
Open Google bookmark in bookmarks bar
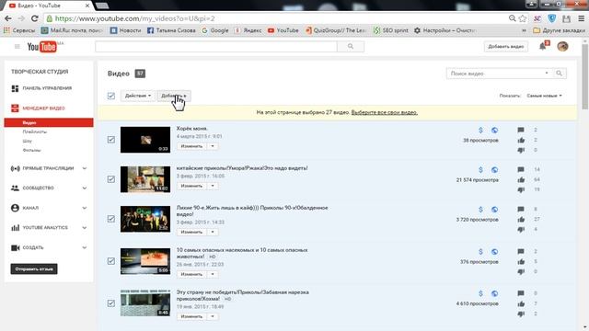coord(214,30)
